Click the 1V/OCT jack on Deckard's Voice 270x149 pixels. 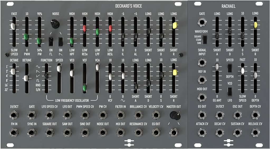(x=14, y=115)
